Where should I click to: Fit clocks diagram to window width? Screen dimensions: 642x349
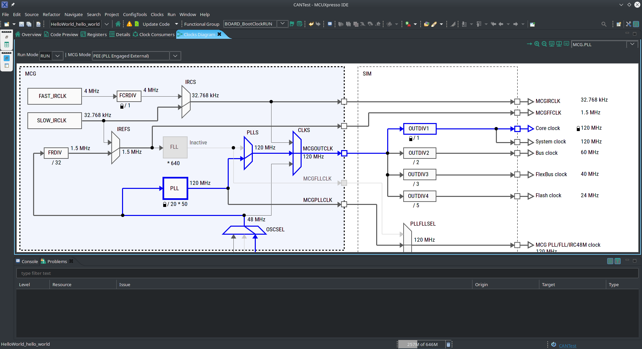(x=551, y=44)
